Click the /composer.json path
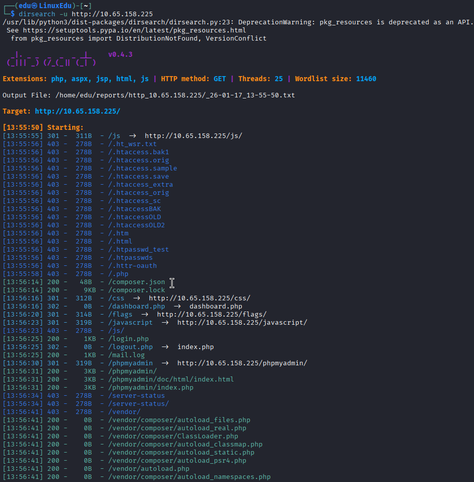 [137, 282]
